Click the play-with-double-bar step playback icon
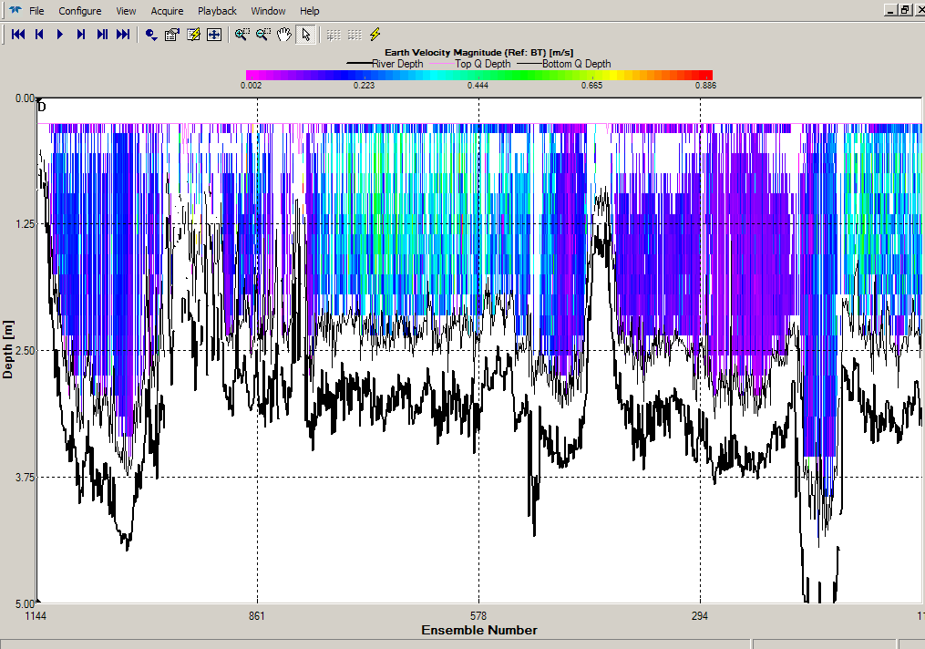Screen dimensions: 925x649 (102, 35)
